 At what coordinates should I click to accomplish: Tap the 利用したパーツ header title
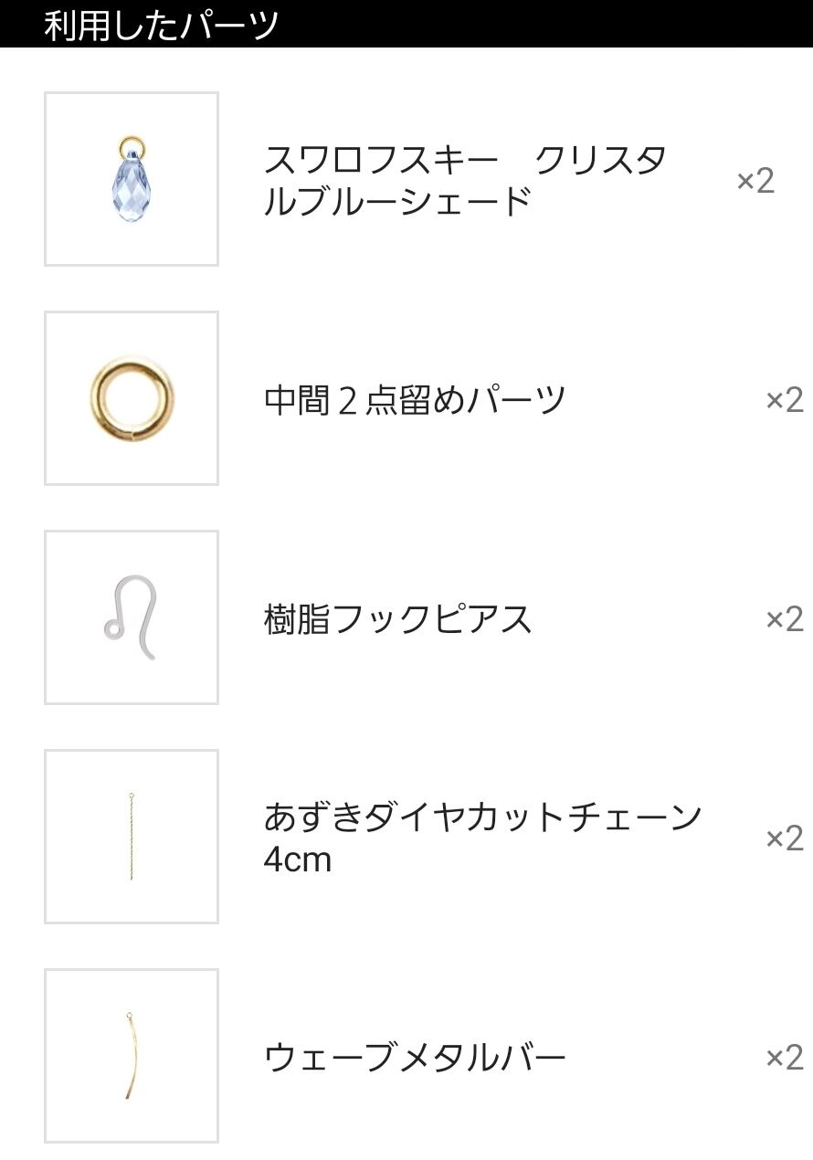pyautogui.click(x=161, y=25)
